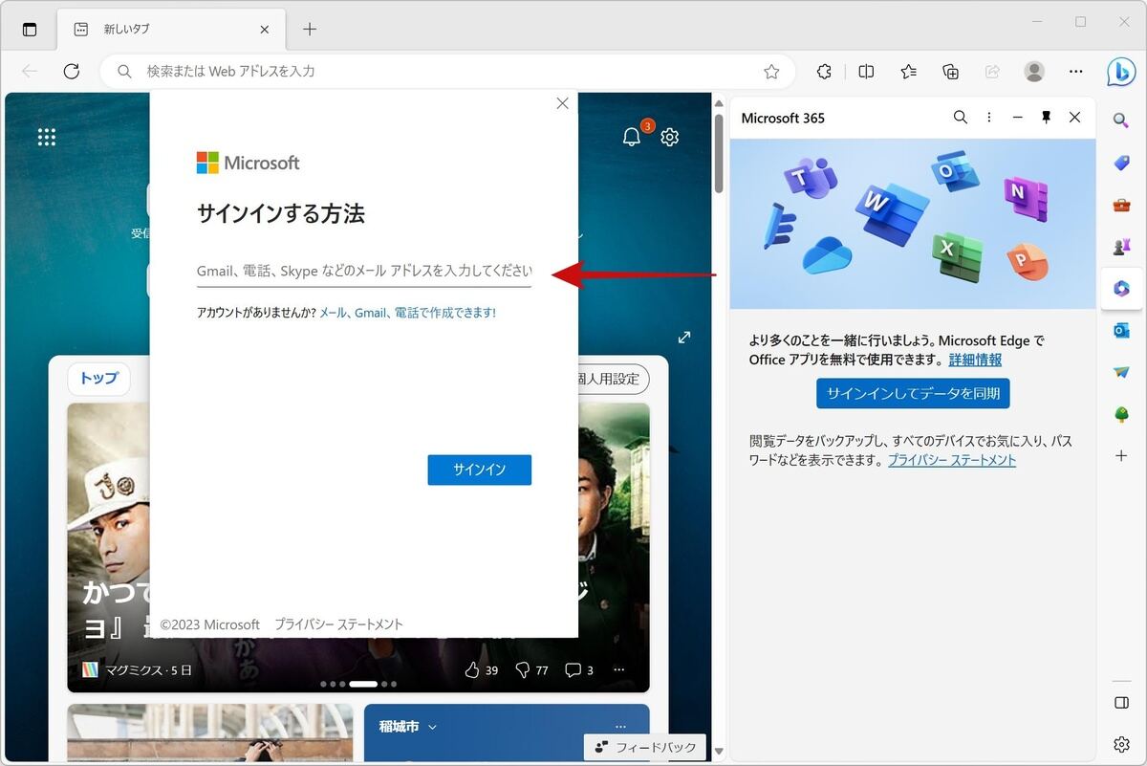
Task: Toggle sidebar visibility icon at bottom
Action: [x=1121, y=702]
